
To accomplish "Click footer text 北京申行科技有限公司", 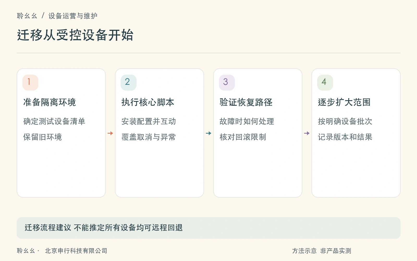I will pyautogui.click(x=76, y=251).
